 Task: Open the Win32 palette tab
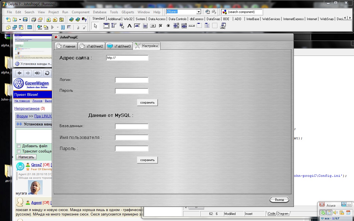[x=128, y=19]
